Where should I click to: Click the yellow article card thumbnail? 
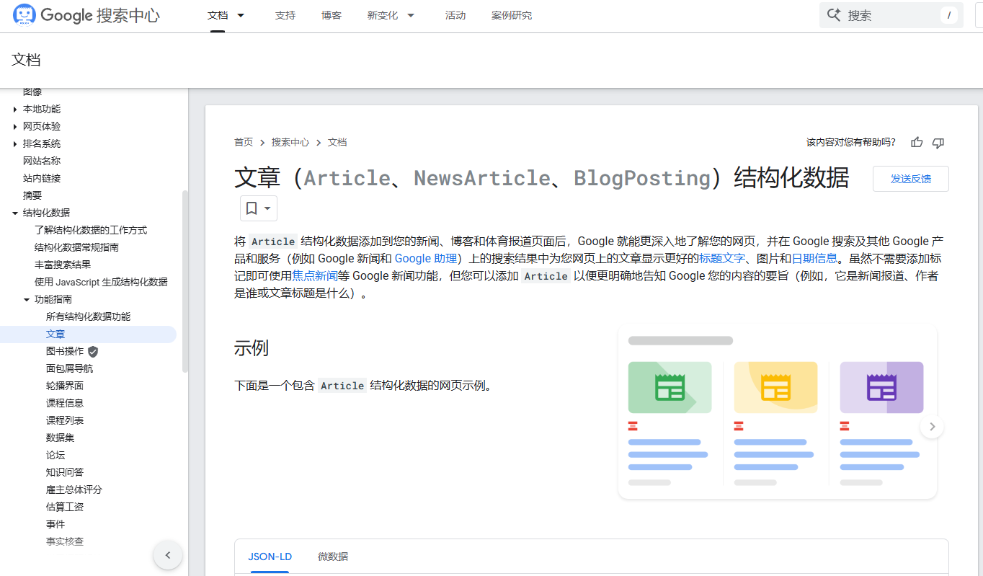775,387
